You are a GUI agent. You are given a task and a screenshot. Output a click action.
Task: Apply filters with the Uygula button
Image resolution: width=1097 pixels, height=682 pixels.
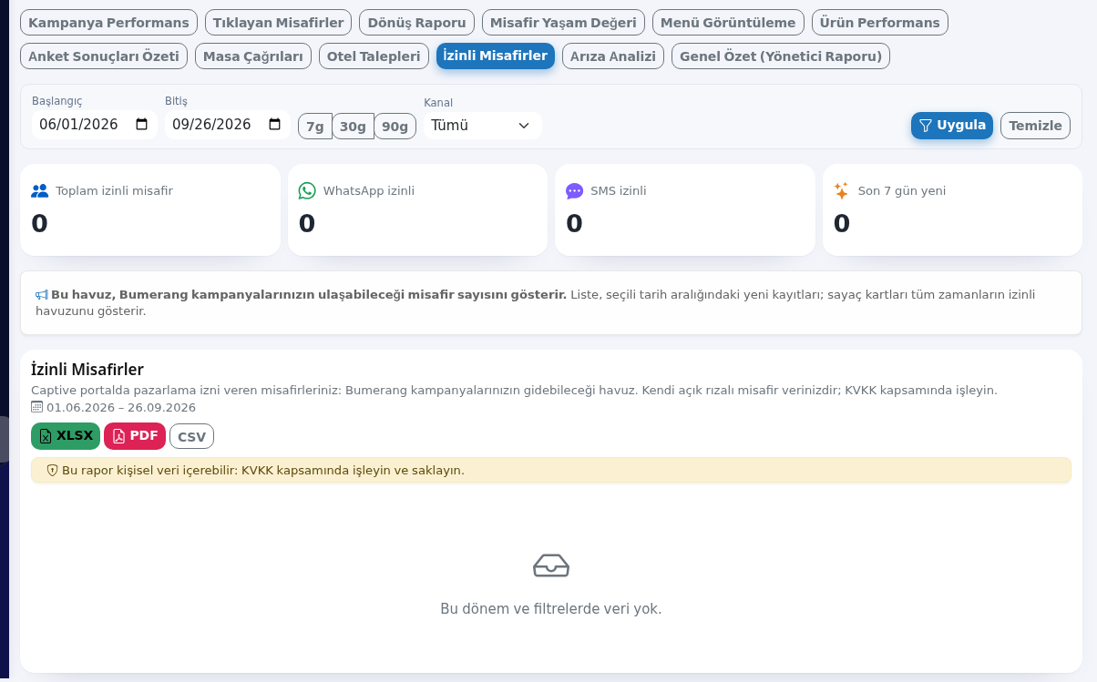tap(952, 126)
